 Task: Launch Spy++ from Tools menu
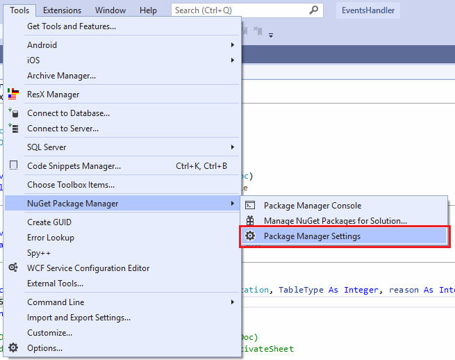[x=122, y=252]
